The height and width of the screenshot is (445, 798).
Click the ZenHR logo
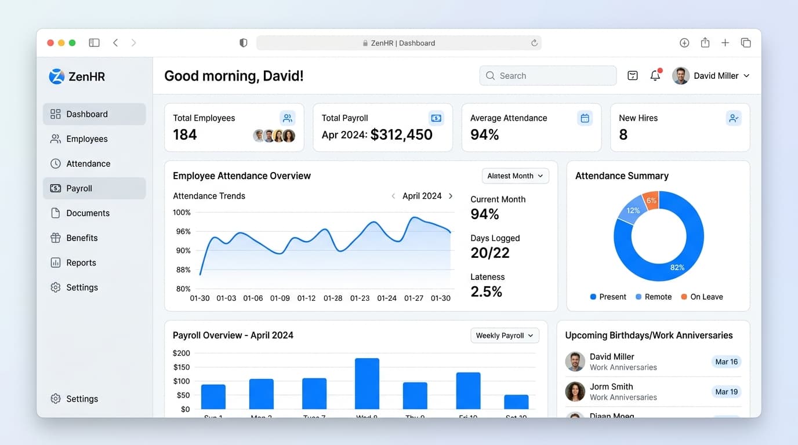(x=77, y=76)
